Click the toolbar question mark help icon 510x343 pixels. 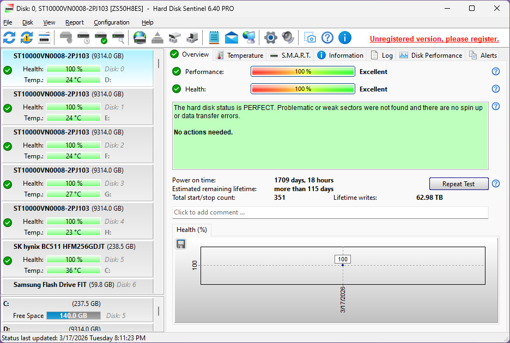327,38
